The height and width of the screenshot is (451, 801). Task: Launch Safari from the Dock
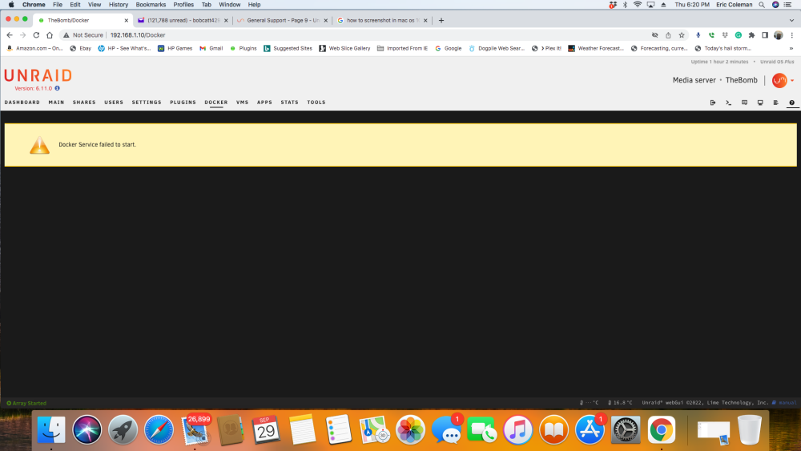tap(159, 429)
